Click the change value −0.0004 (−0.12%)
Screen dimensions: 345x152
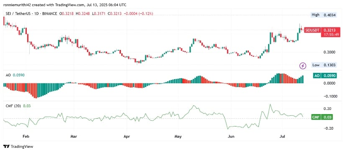click(x=138, y=14)
